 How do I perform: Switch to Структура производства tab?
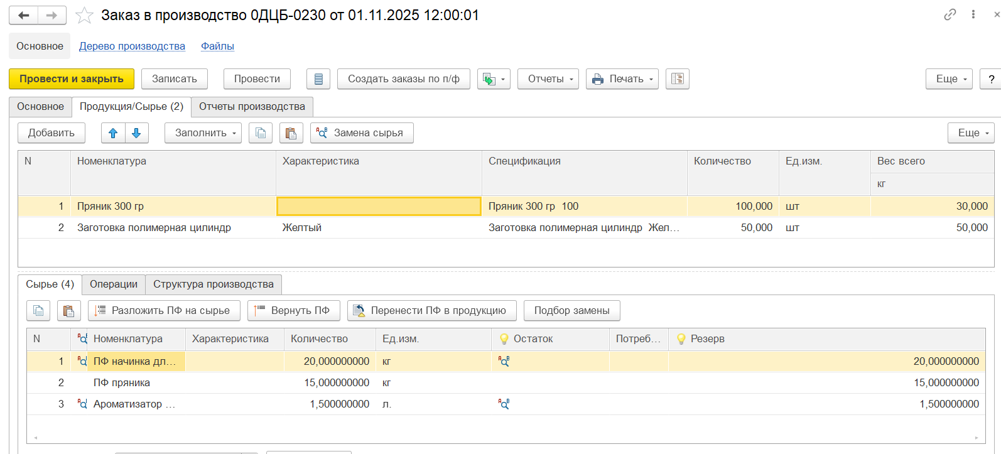click(213, 284)
